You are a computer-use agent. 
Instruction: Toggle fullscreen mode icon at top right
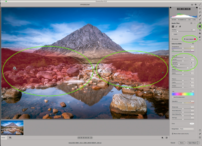tap(199, 5)
